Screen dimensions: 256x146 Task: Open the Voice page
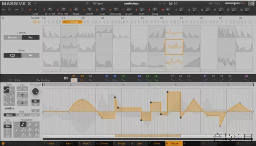[x=15, y=80]
